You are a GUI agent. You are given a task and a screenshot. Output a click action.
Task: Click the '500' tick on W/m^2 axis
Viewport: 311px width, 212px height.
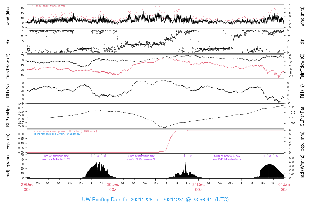click(291, 158)
